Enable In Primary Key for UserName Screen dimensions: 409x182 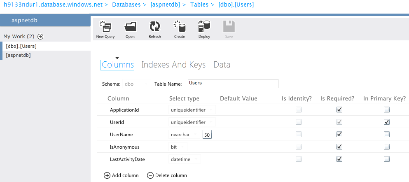pyautogui.click(x=386, y=134)
